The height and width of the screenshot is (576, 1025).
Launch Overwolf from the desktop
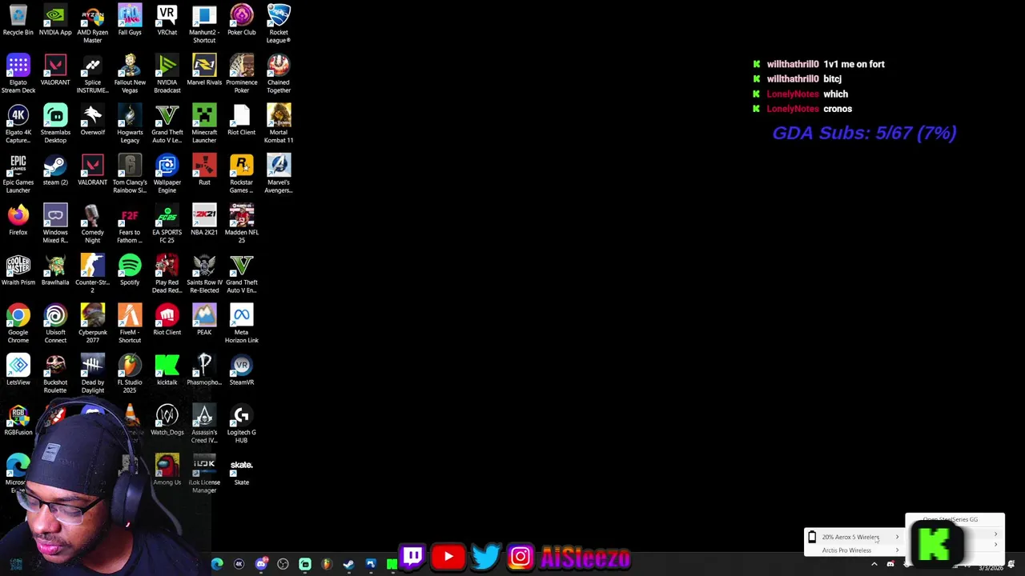pyautogui.click(x=92, y=120)
